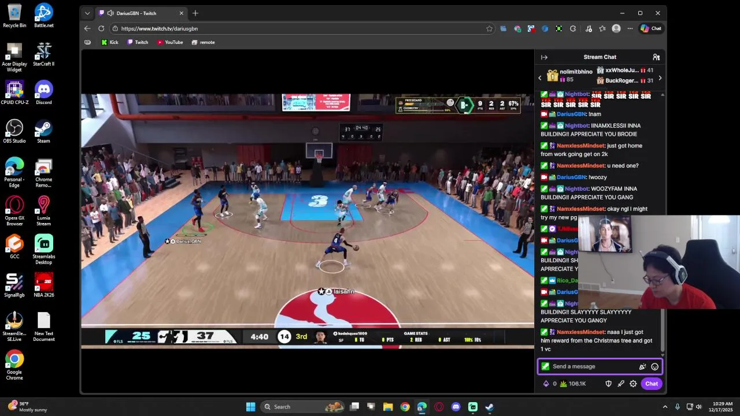Image resolution: width=740 pixels, height=416 pixels.
Task: Open top gifter nolimitbhino leaderboard entry
Action: (569, 76)
